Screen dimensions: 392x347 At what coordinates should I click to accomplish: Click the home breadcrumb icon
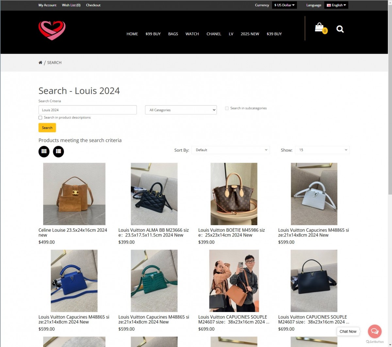[40, 62]
